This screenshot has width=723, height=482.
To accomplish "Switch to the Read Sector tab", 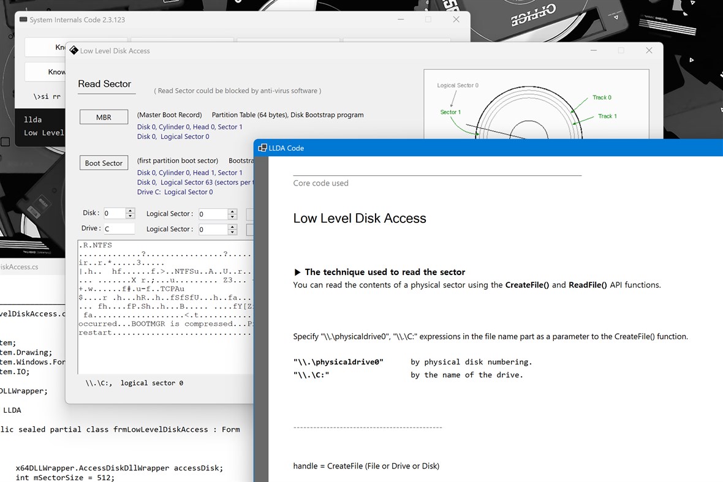I will (x=105, y=85).
